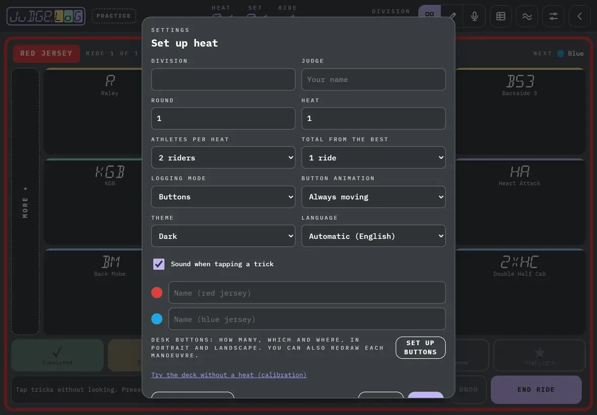Click the Set Up Buttons button

pos(420,348)
